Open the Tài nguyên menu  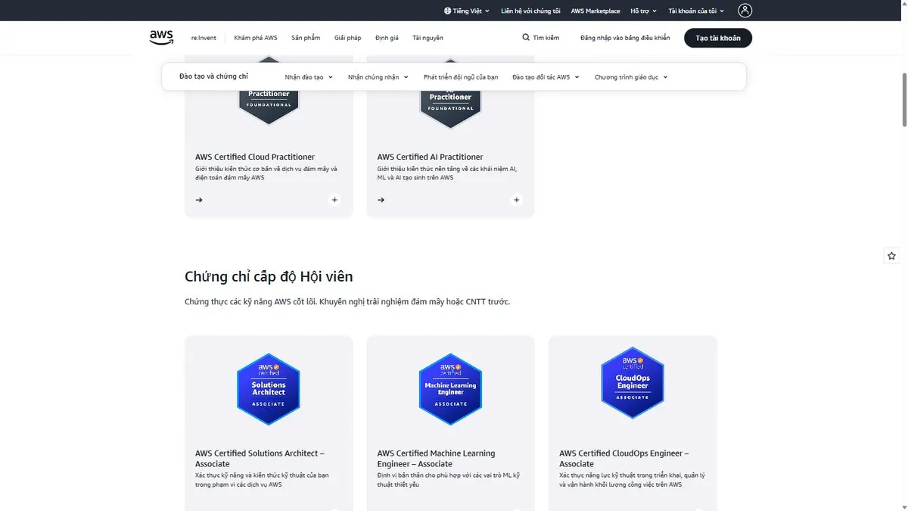point(428,38)
